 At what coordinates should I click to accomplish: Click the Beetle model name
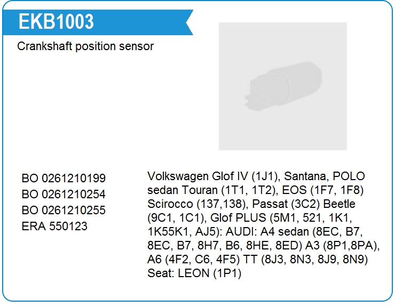pos(339,204)
